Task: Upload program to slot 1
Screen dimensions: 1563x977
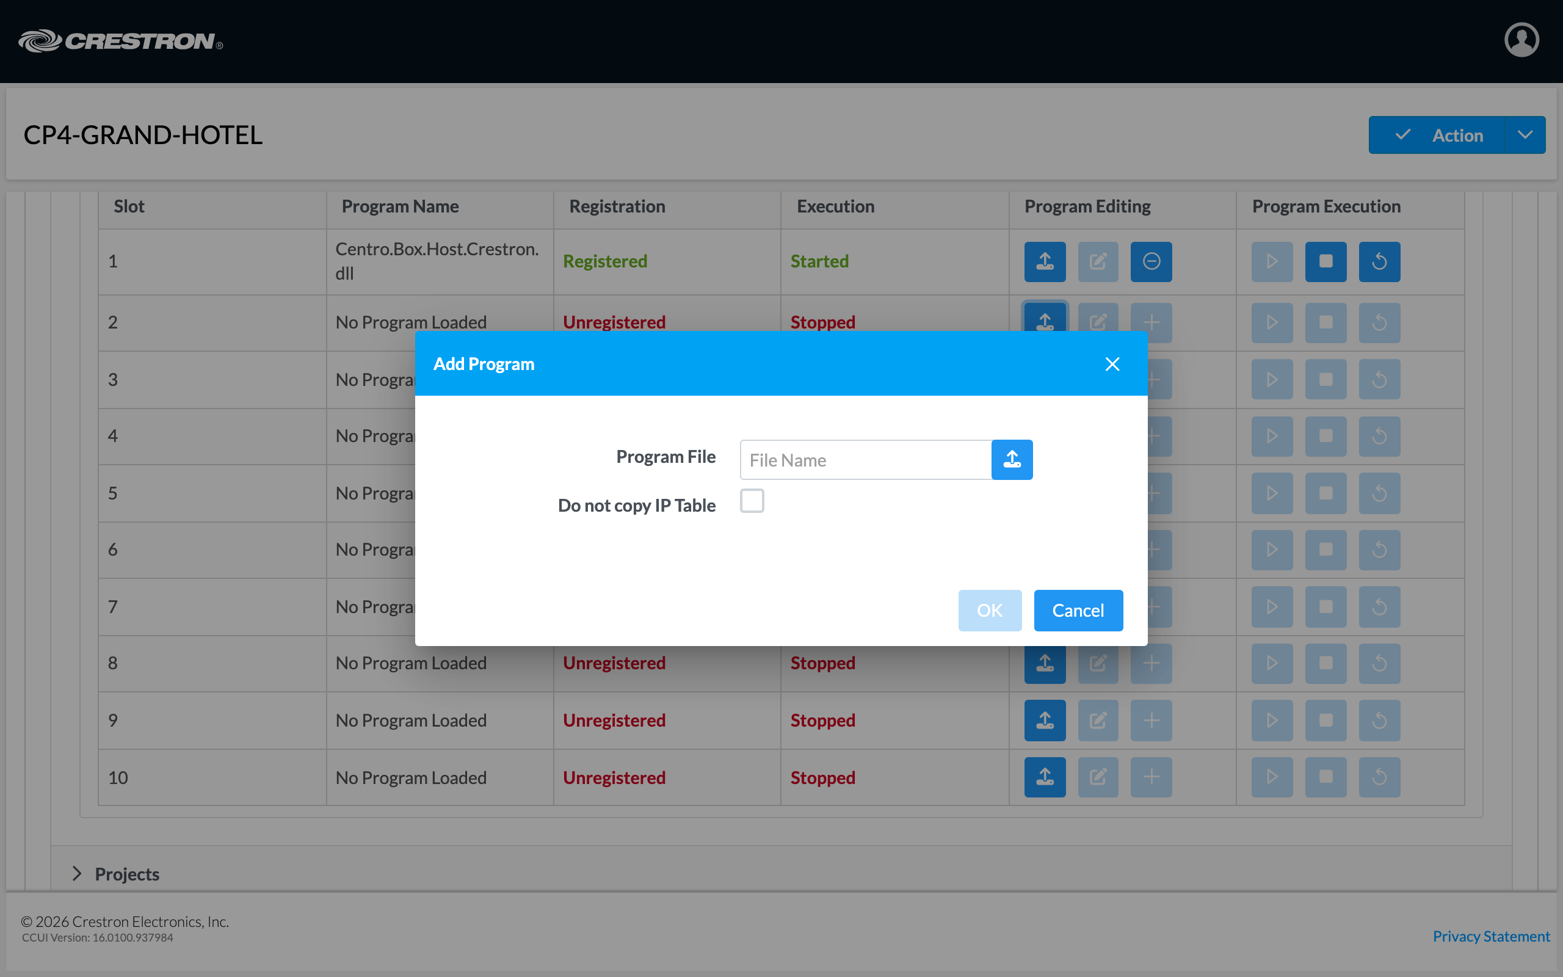Action: click(x=1045, y=262)
